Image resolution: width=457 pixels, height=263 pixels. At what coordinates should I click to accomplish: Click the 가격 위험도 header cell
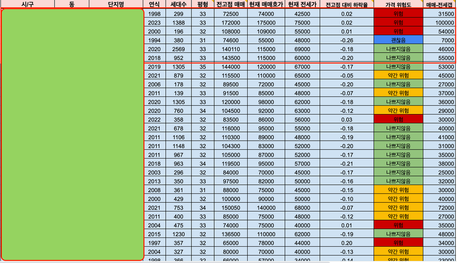(x=398, y=4)
